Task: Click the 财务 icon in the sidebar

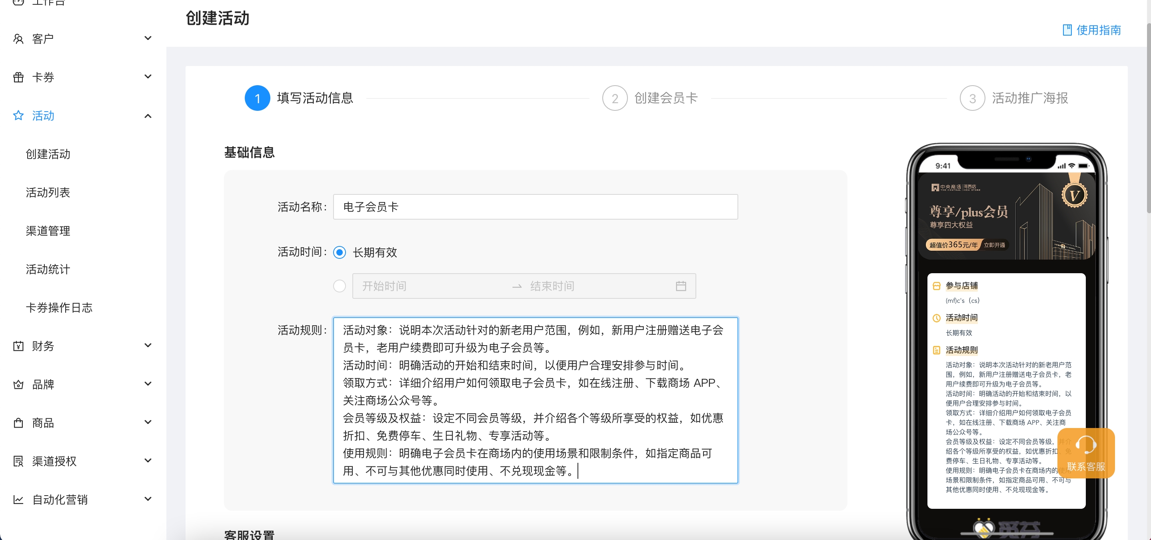Action: point(18,346)
